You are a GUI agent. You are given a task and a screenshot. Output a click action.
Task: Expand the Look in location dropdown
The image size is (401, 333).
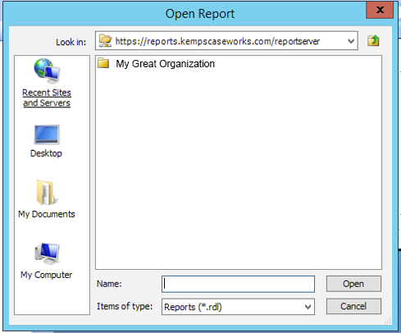[351, 41]
